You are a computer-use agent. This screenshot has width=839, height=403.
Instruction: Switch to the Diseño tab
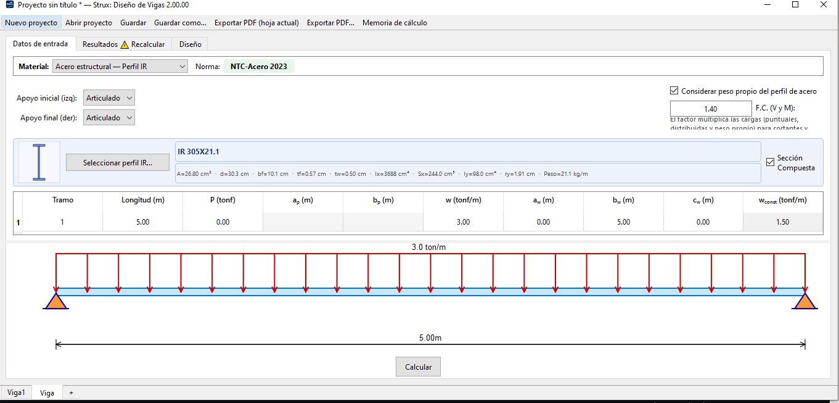point(190,44)
